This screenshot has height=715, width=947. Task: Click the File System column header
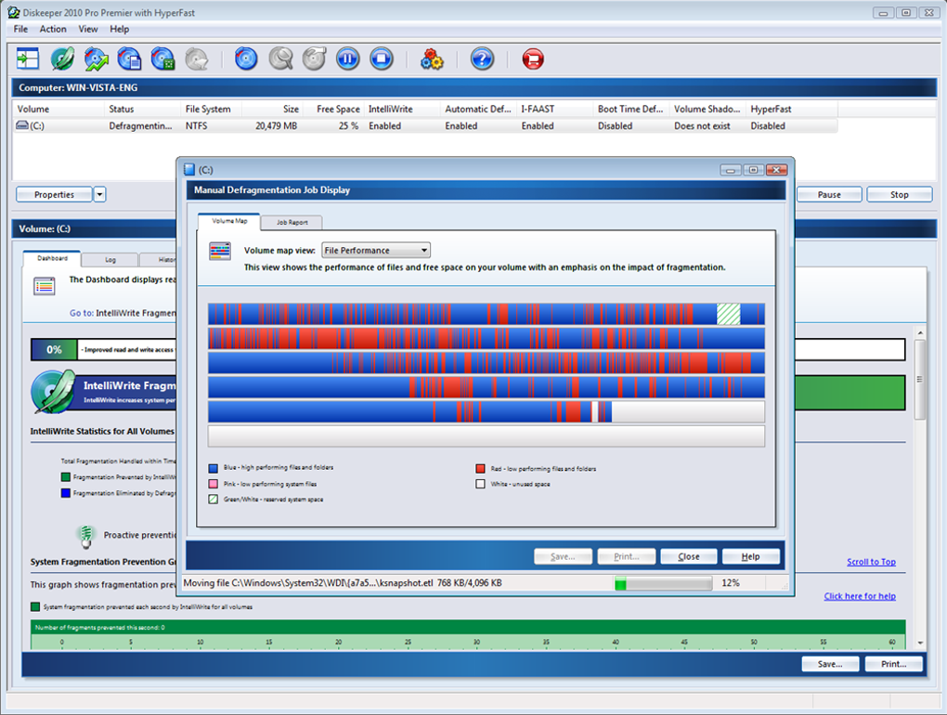212,109
